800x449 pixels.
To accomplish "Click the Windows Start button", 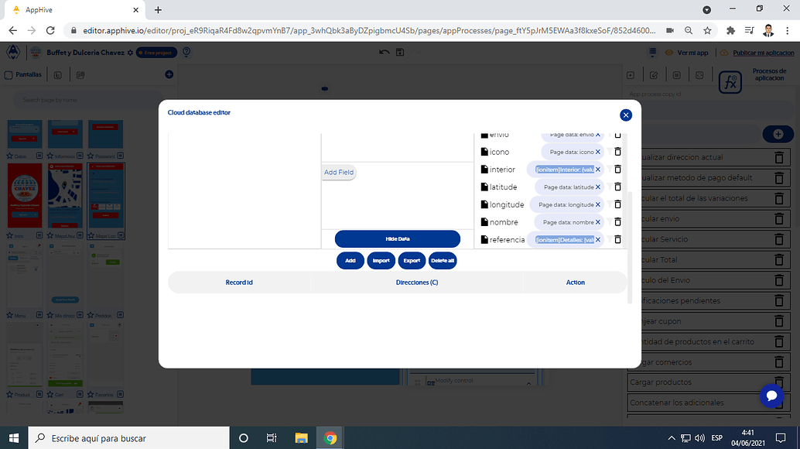I will click(14, 438).
